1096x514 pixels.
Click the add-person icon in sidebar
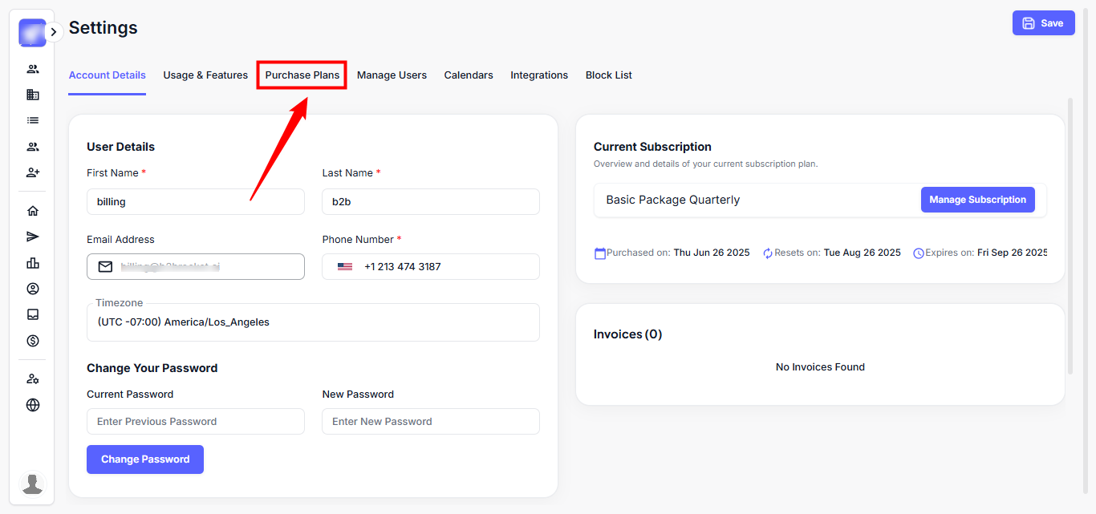click(33, 172)
